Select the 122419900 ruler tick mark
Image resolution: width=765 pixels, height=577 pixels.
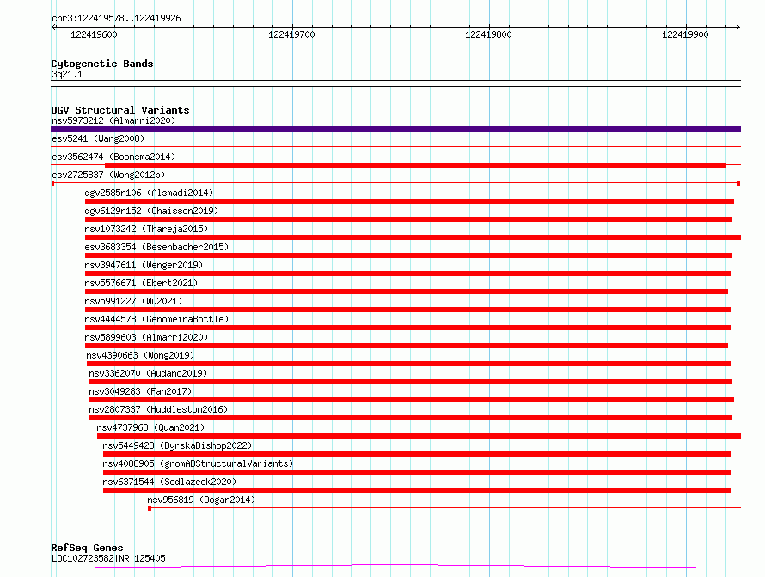[x=686, y=28]
